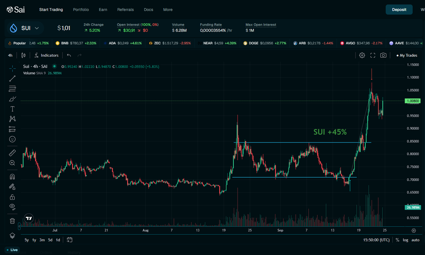Select ADA in the ticker strip

pyautogui.click(x=123, y=43)
